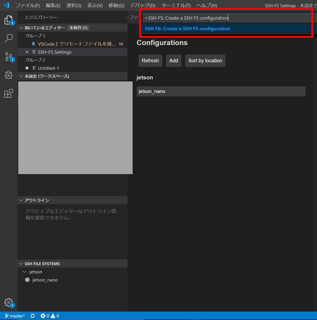Click the 未保存 (1) badge
The width and height of the screenshot is (317, 320).
click(78, 28)
